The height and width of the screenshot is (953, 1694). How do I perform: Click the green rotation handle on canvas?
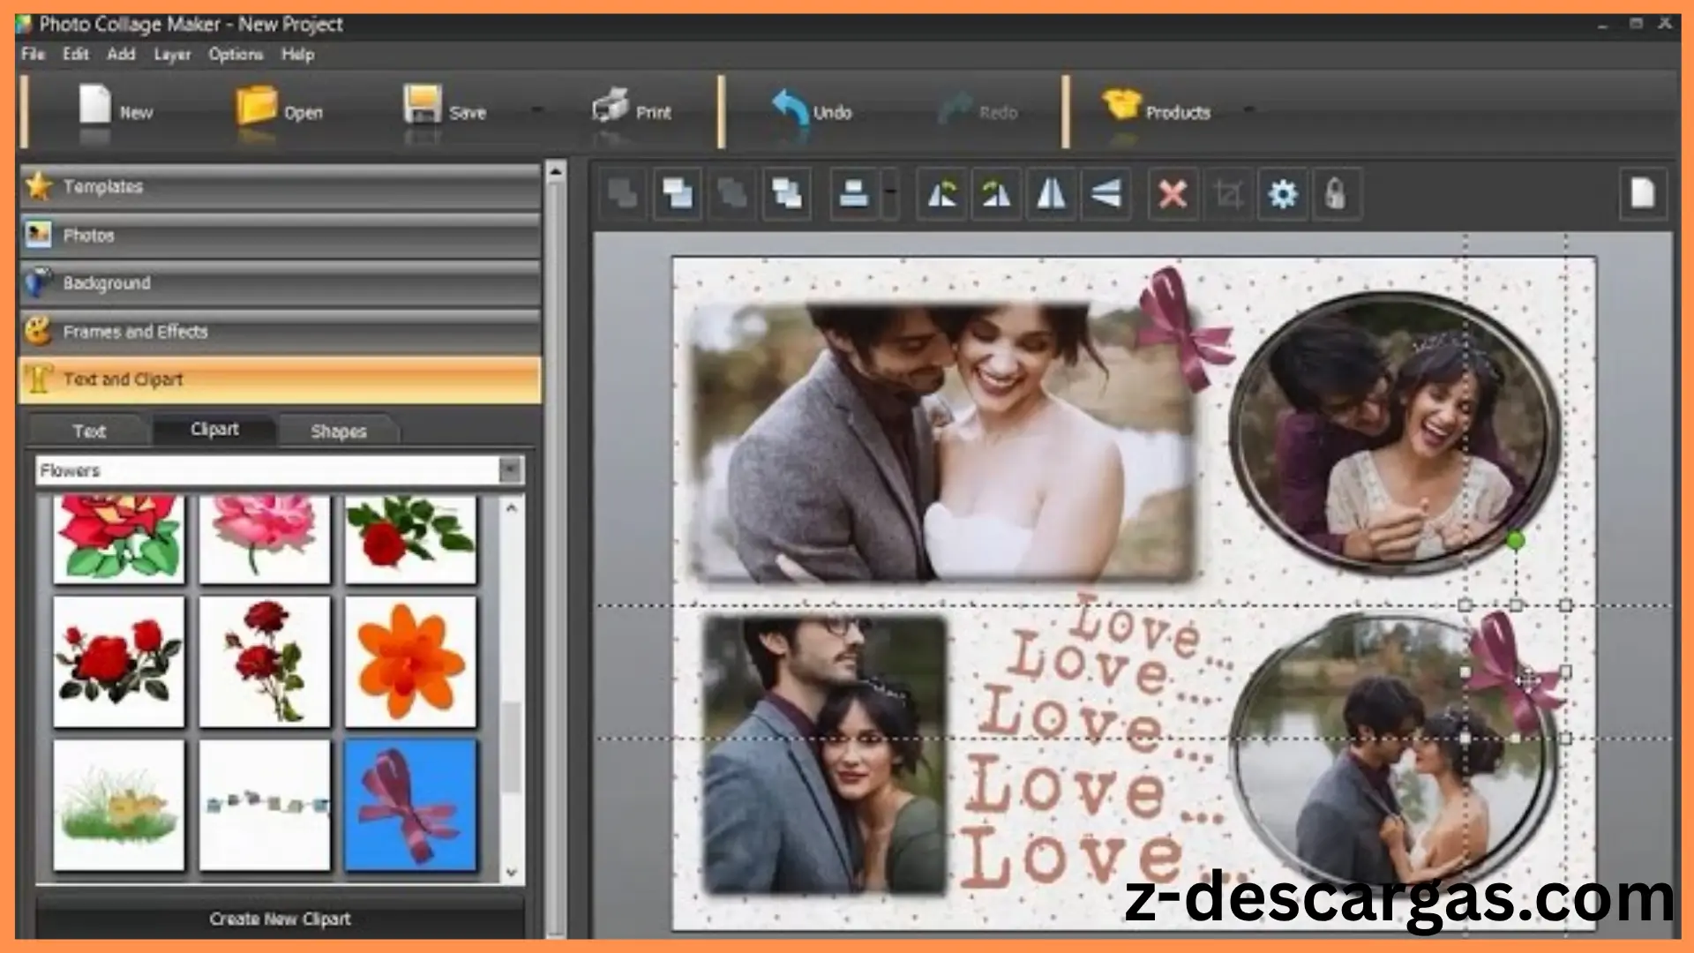[1515, 540]
